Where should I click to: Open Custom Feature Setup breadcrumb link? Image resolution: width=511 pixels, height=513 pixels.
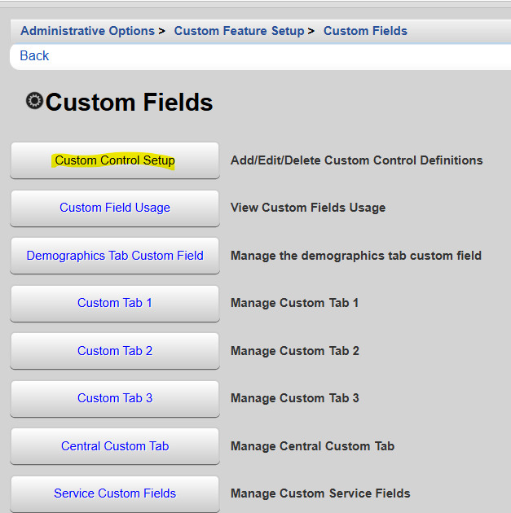point(239,31)
